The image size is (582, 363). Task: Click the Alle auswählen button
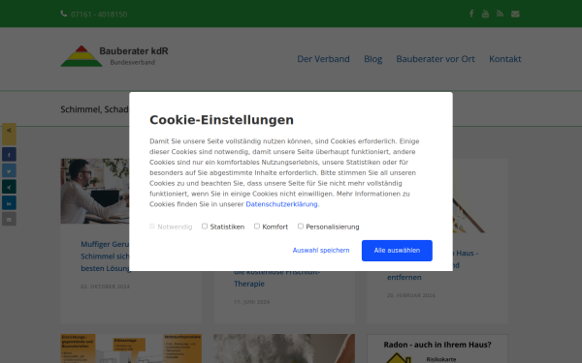[397, 251]
